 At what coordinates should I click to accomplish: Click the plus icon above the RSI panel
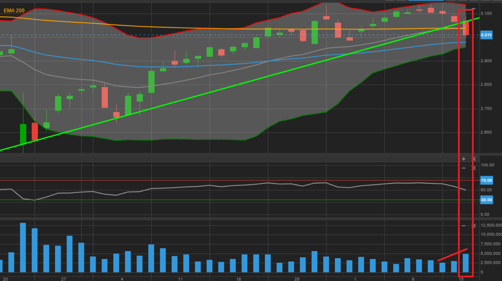[463, 159]
